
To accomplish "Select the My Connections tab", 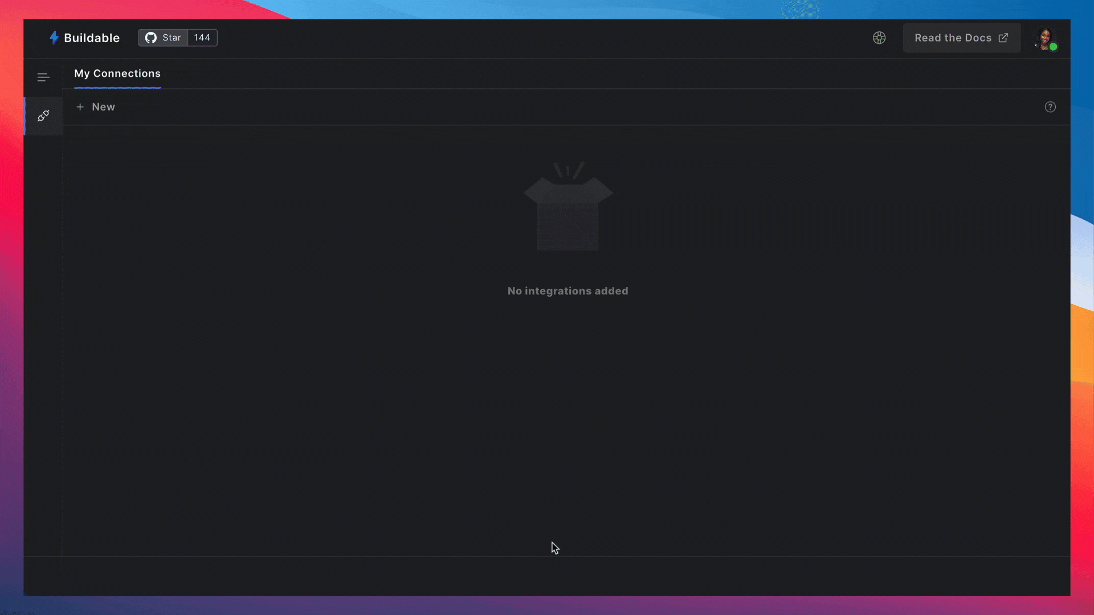I will tap(117, 73).
